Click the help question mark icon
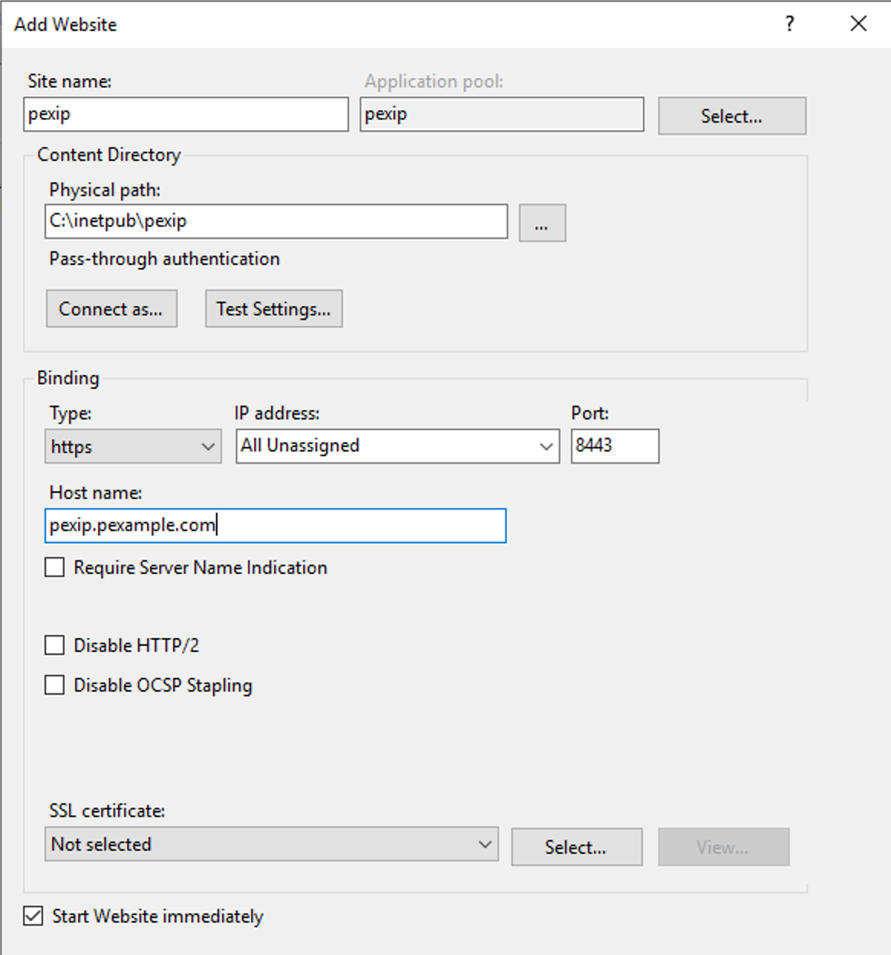This screenshot has width=891, height=955. 789,24
